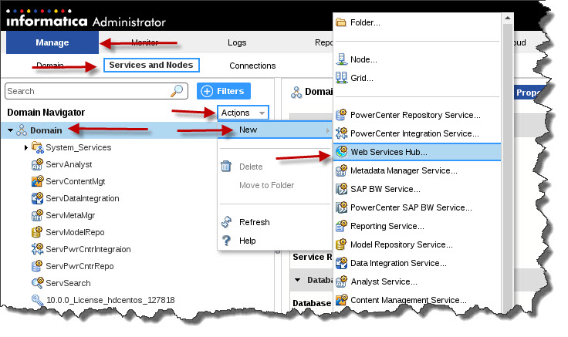Image resolution: width=568 pixels, height=337 pixels.
Task: Click the ServPwrCntrRepo service icon
Action: 37,266
